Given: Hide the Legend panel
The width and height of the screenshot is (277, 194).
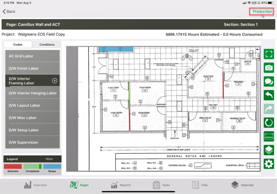Looking at the screenshot, I should click(49, 159).
